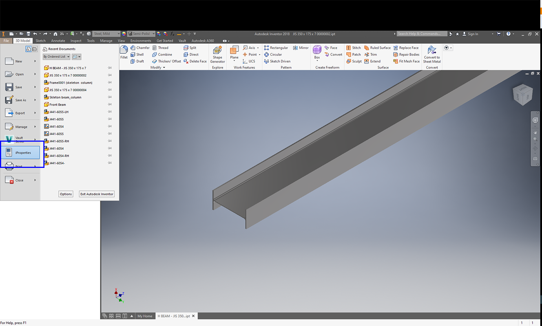The image size is (542, 326).
Task: Click the ViewCube in the viewport
Action: pyautogui.click(x=522, y=95)
